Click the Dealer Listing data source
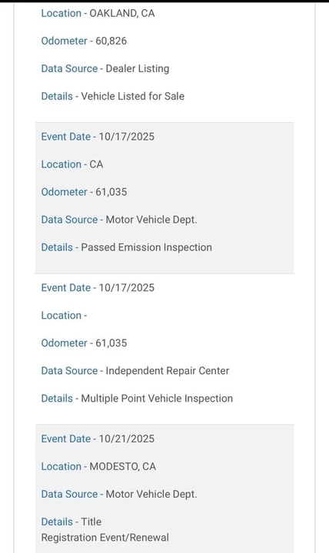Image resolution: width=329 pixels, height=553 pixels. point(138,68)
